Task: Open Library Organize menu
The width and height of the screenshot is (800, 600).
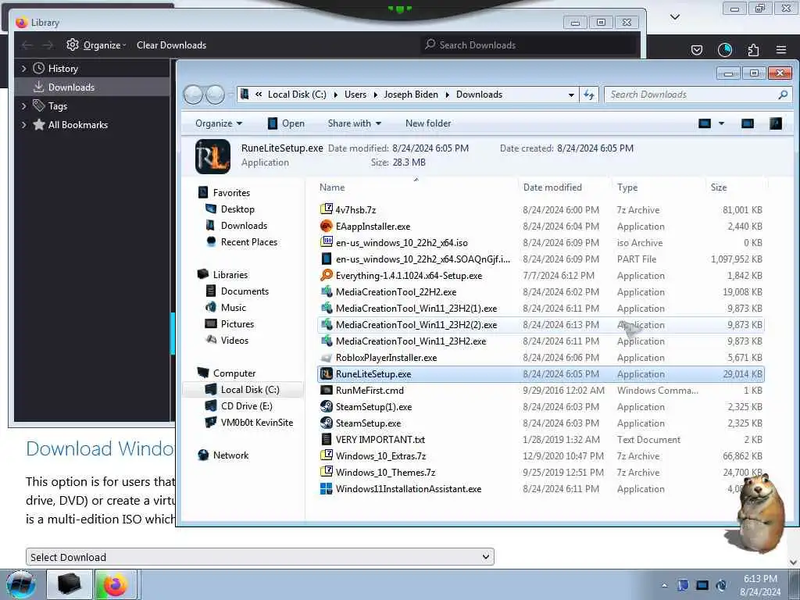Action: coord(96,45)
